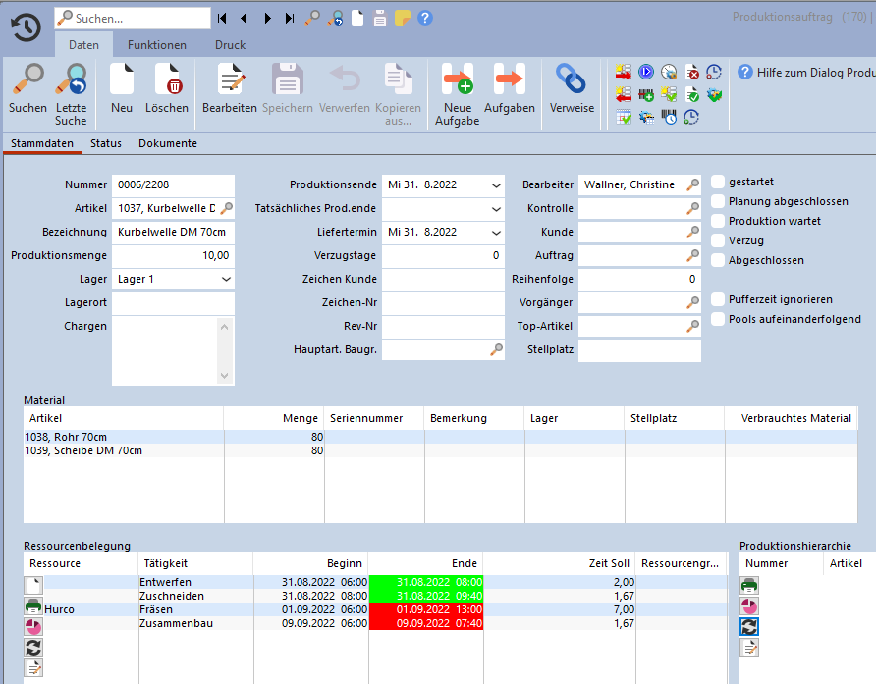The image size is (876, 684).
Task: Click the history clock icon top-left
Action: point(26,28)
